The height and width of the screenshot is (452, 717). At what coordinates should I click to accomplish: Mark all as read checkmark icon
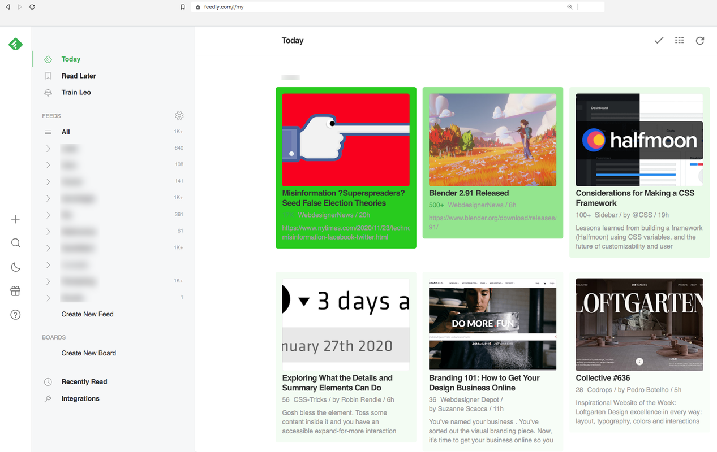[x=659, y=41]
